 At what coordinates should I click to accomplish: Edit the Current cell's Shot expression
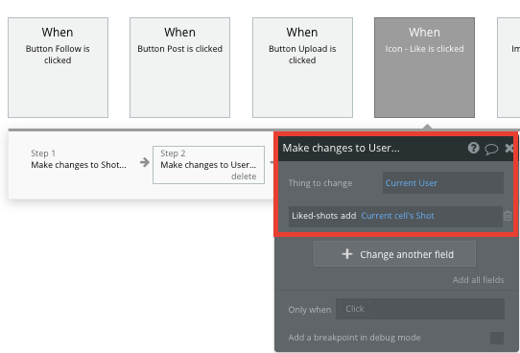tap(397, 216)
